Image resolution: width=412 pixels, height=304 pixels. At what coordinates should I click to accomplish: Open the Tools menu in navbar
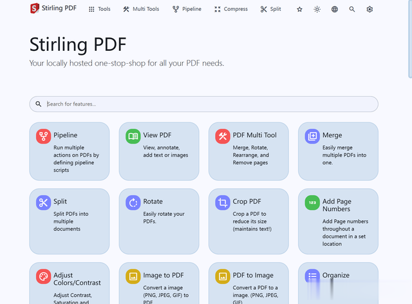(99, 9)
